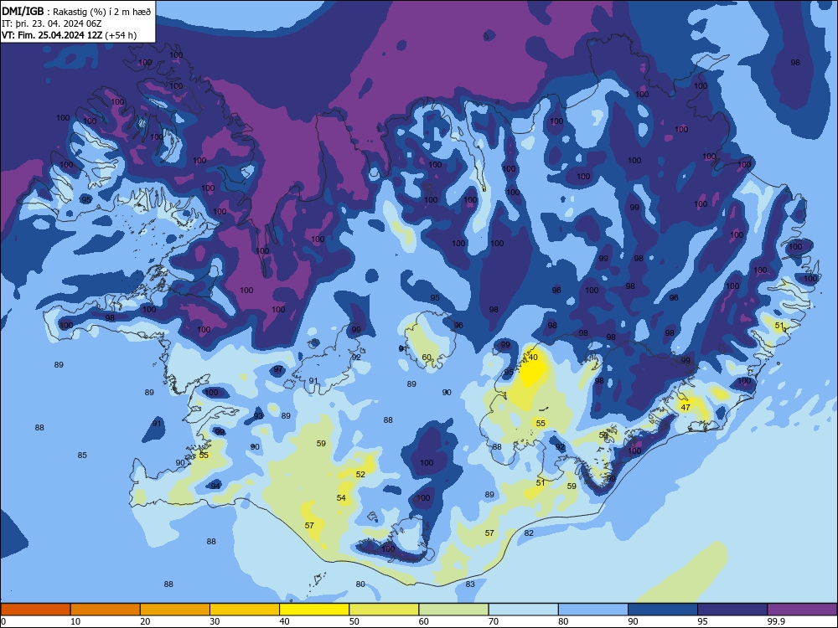Click the 40 humidity value on the bright yellow patch
The height and width of the screenshot is (628, 838).
pyautogui.click(x=533, y=358)
